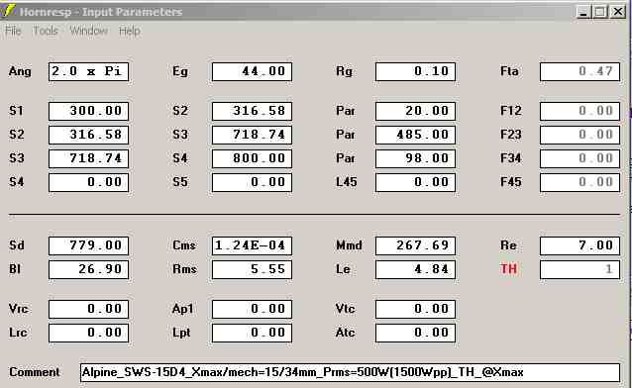Viewport: 632px width, 388px height.
Task: Open the Help menu
Action: click(130, 31)
